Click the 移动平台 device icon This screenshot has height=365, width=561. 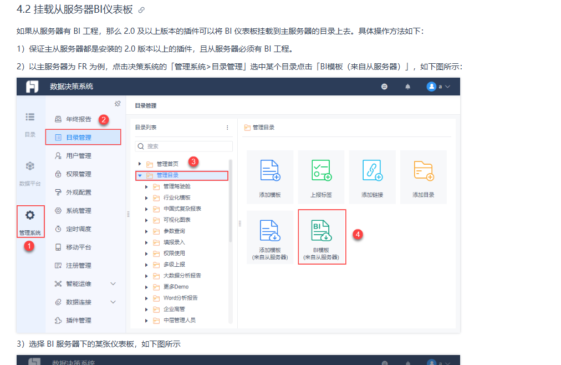[58, 247]
